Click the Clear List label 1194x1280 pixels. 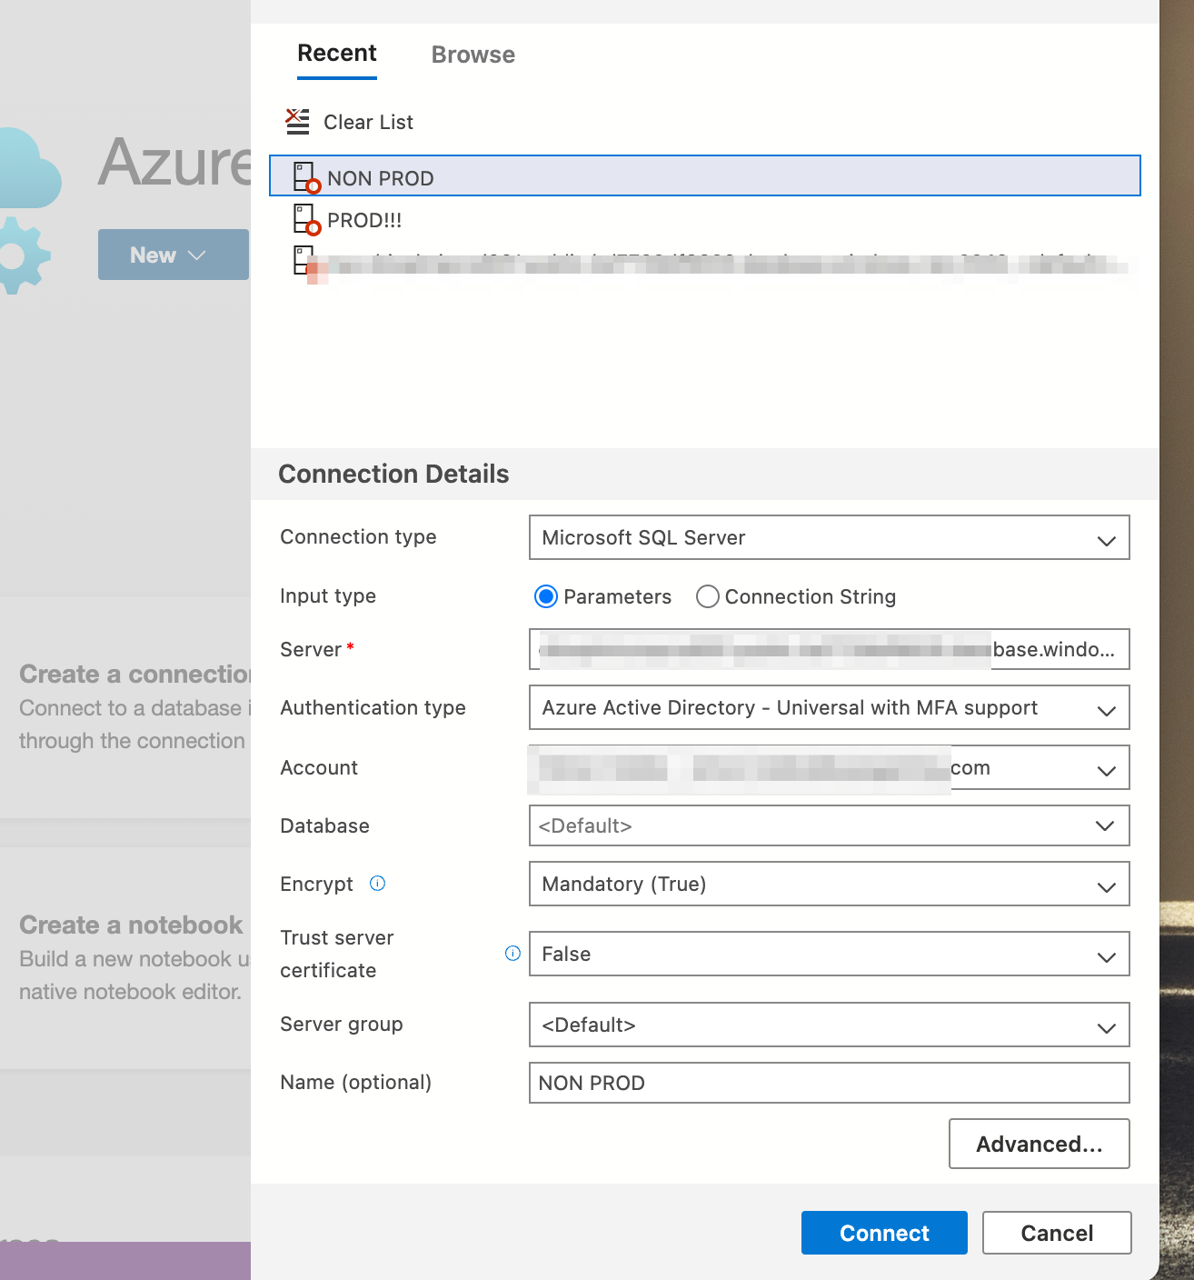[368, 122]
